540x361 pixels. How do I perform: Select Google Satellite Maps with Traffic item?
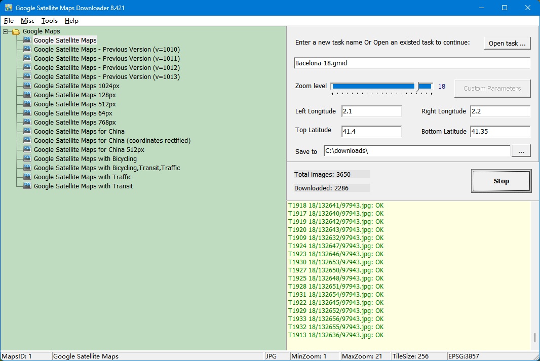83,177
